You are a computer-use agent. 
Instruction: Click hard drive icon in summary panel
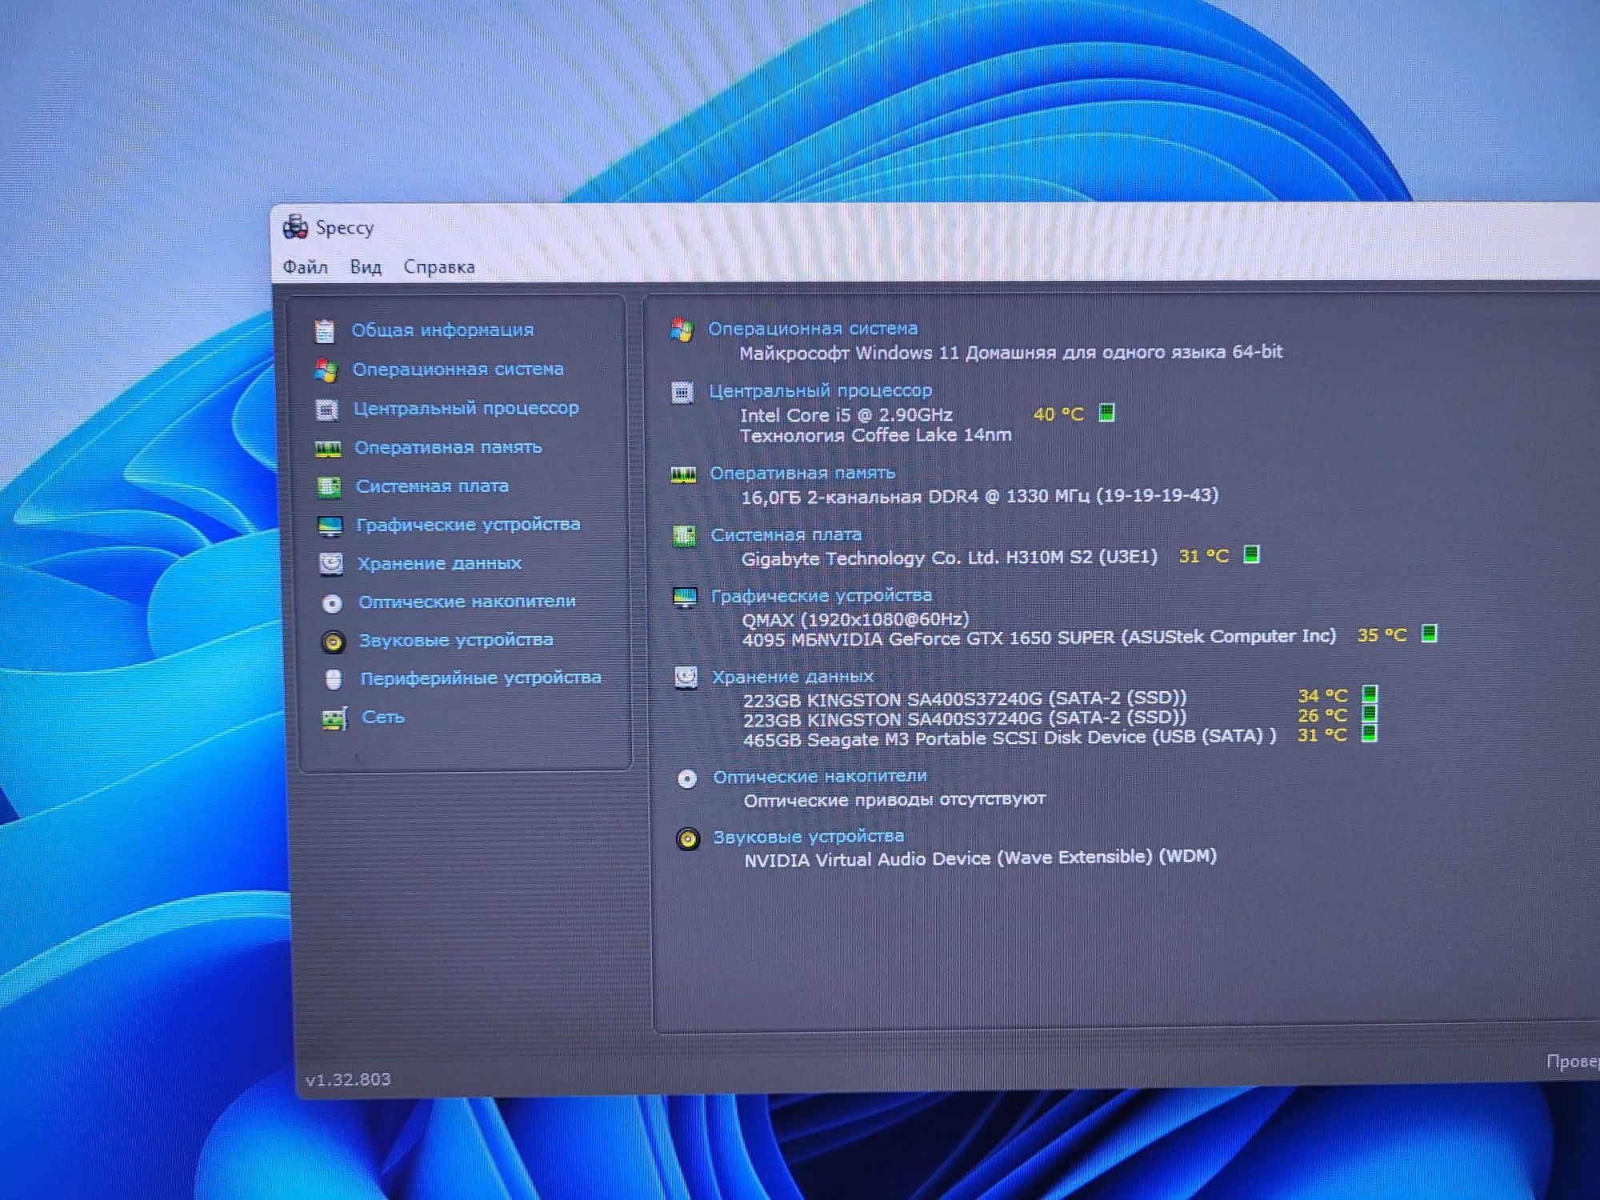pos(686,678)
